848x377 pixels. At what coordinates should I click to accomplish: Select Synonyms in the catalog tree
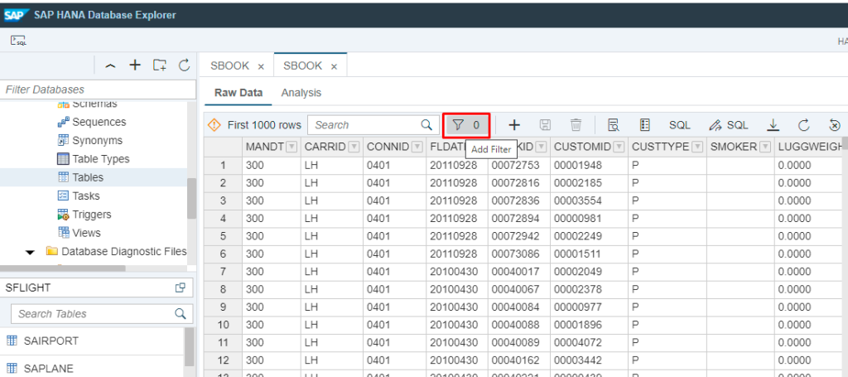tap(98, 141)
